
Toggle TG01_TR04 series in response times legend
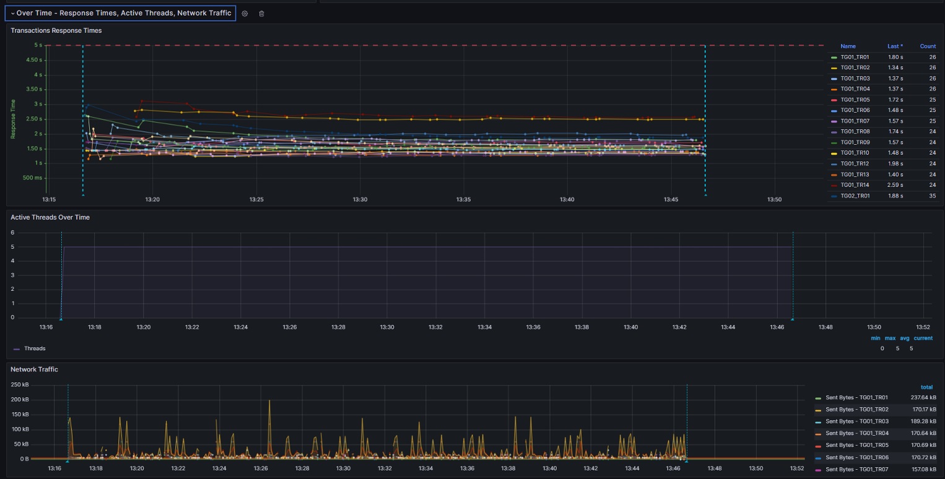point(855,89)
